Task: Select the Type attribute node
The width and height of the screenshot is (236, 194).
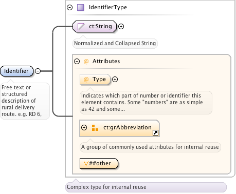Action: click(x=95, y=80)
